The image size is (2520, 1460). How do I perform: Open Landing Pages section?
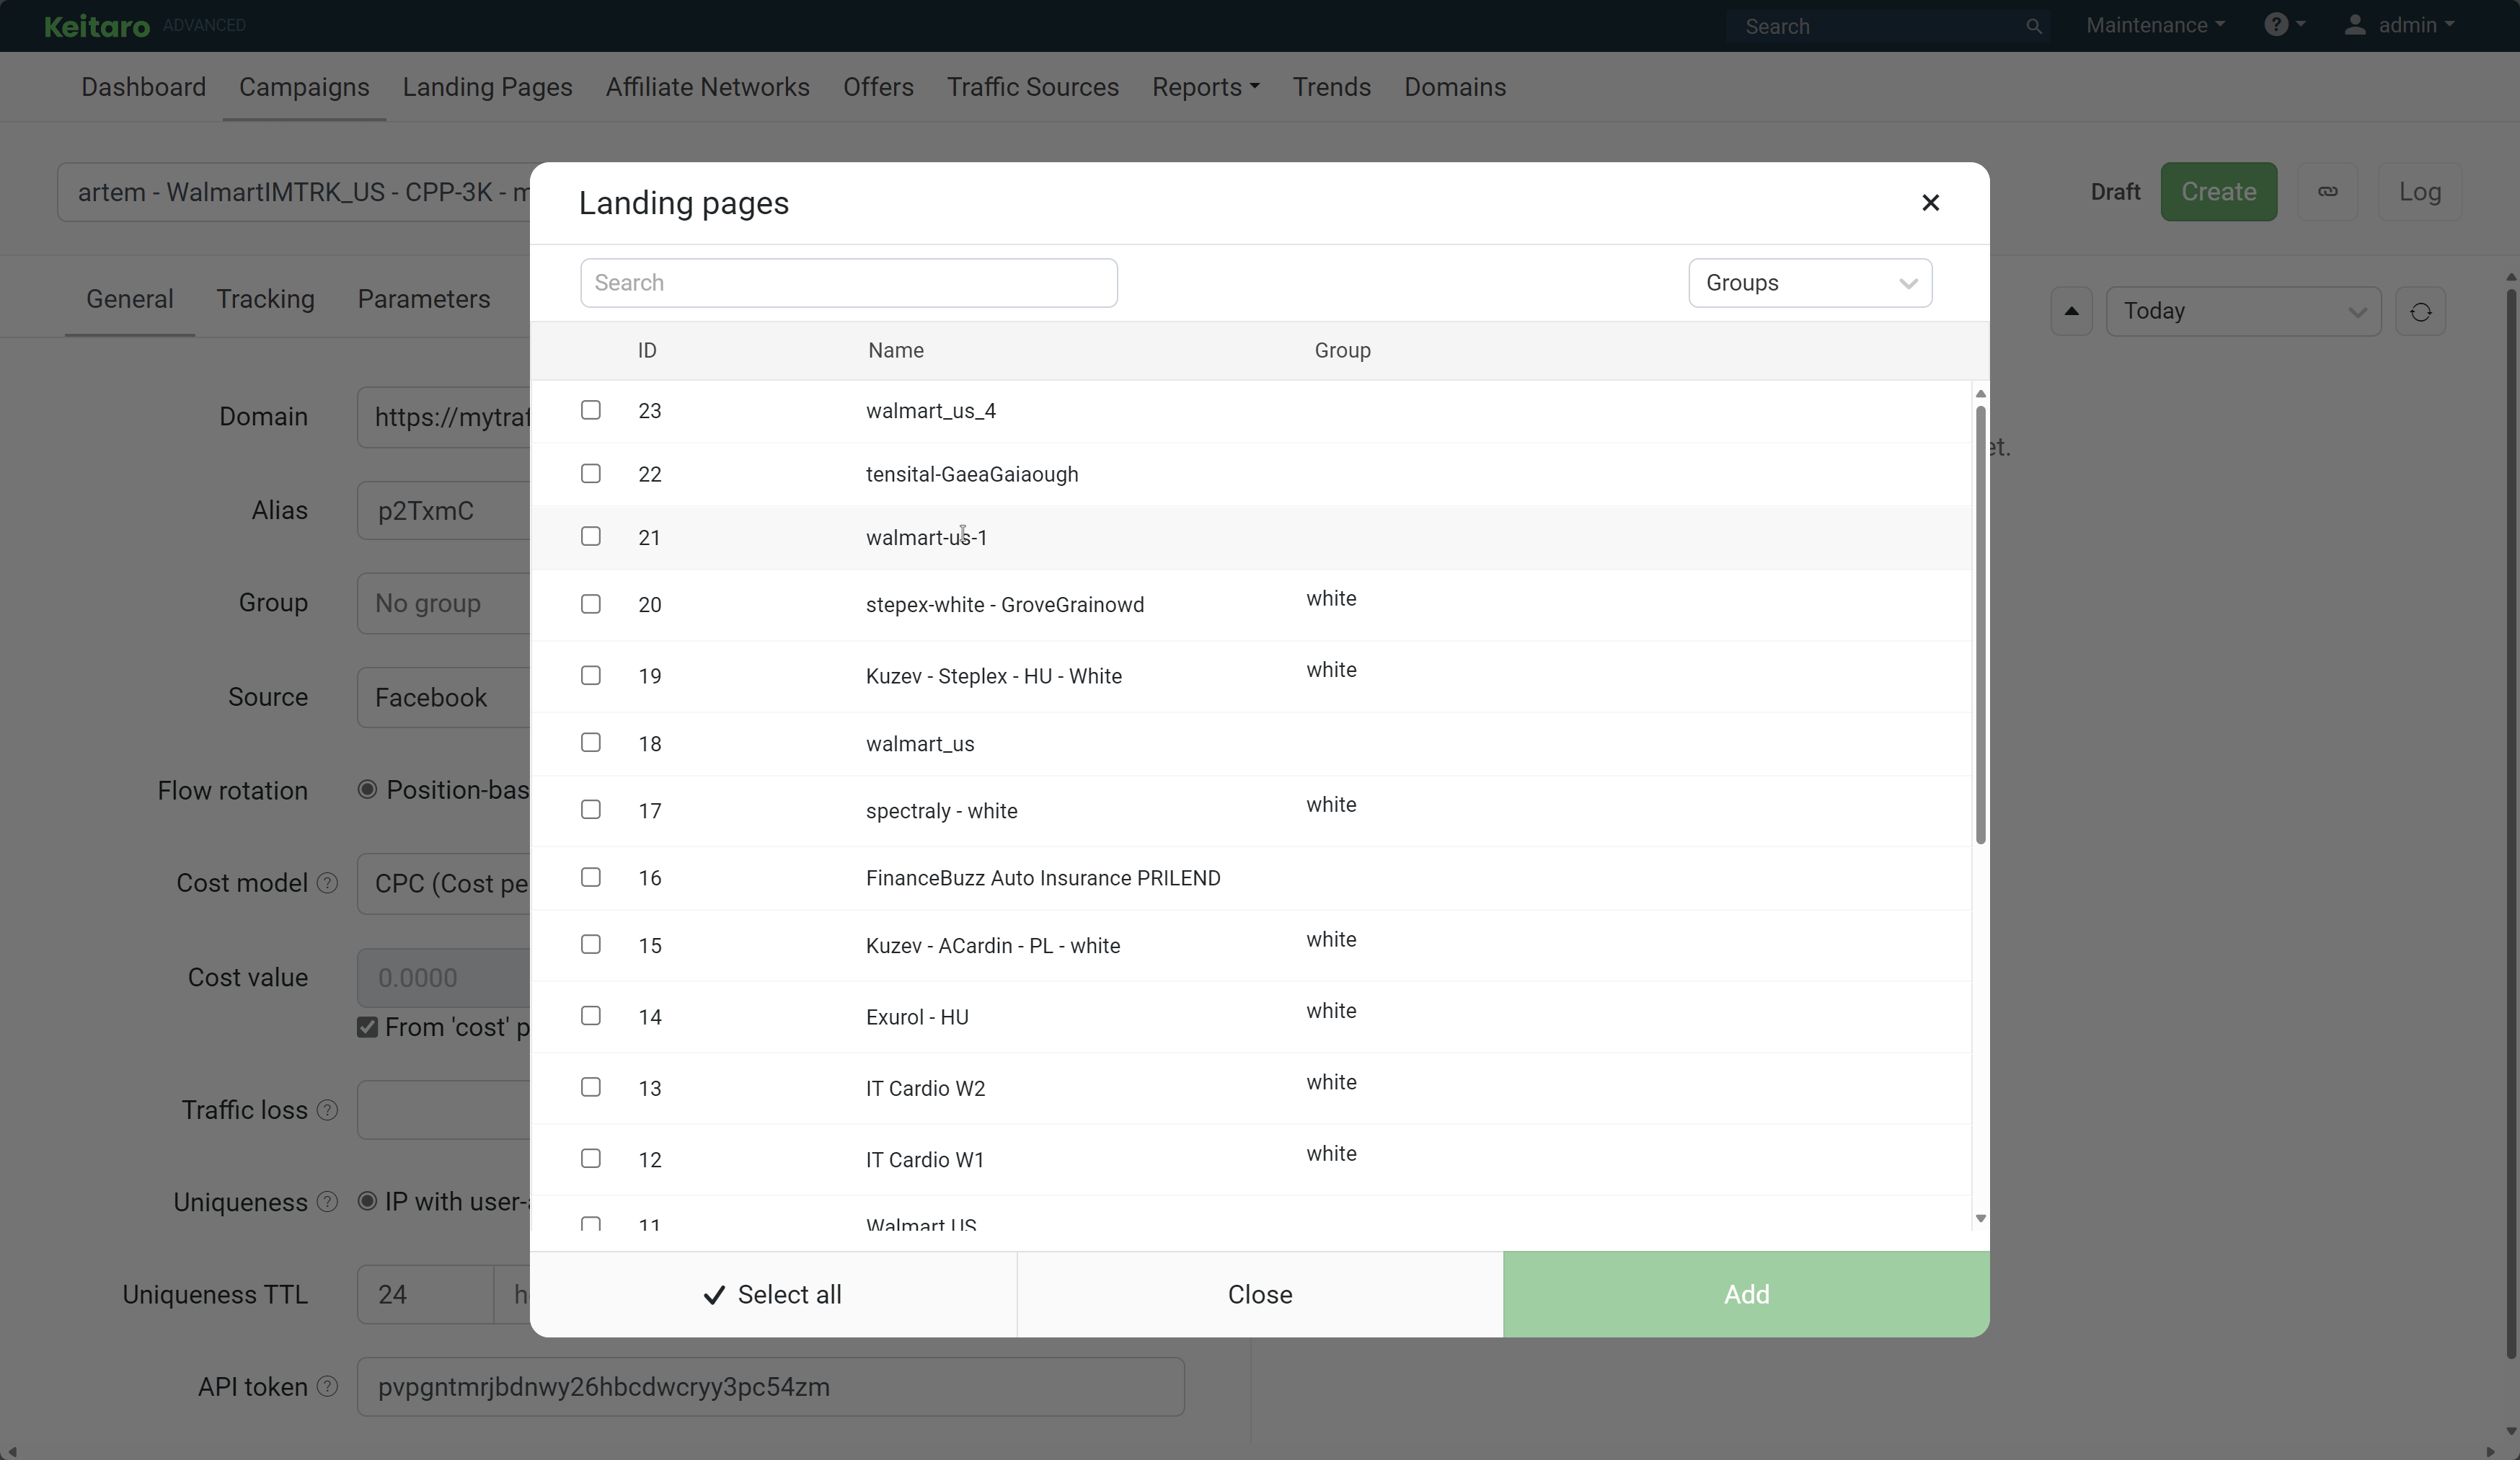[x=488, y=87]
